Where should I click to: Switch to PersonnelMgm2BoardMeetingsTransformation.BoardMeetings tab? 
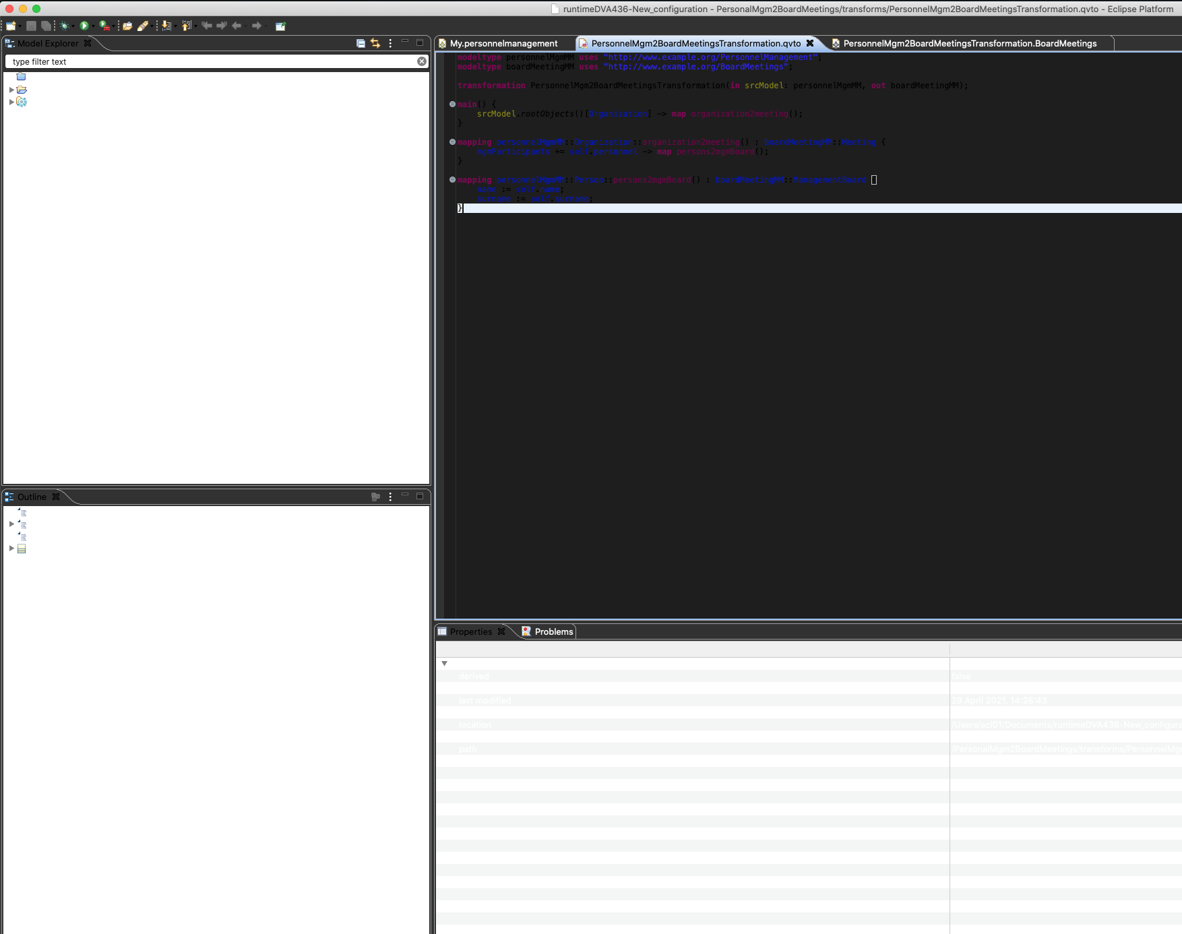click(x=970, y=43)
